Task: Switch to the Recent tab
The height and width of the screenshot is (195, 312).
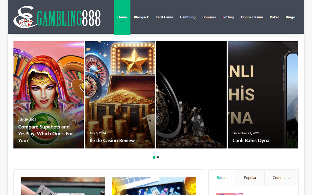Action: (222, 178)
